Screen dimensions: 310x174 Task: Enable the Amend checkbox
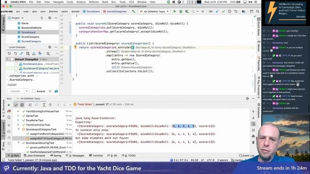tap(33, 91)
